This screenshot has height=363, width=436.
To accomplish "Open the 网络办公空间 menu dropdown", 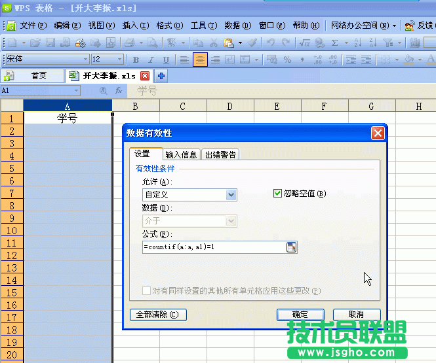I will point(394,26).
